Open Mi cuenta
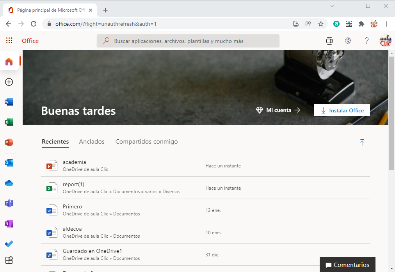Screen dimensions: 395x272 pos(278,110)
